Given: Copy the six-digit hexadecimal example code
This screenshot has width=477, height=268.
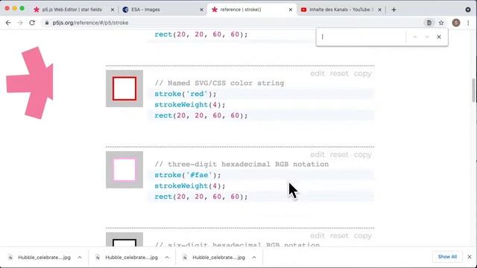Looking at the screenshot, I should pyautogui.click(x=362, y=236).
